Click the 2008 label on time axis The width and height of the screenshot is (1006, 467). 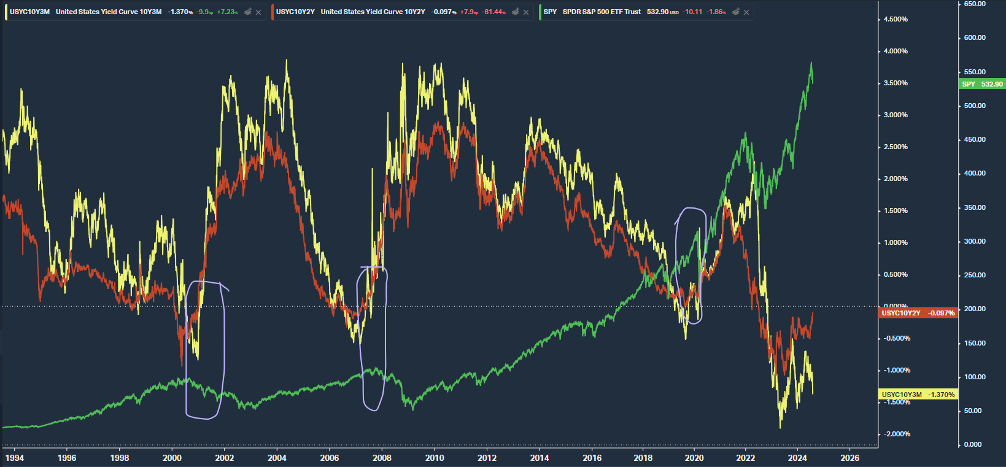[x=382, y=458]
